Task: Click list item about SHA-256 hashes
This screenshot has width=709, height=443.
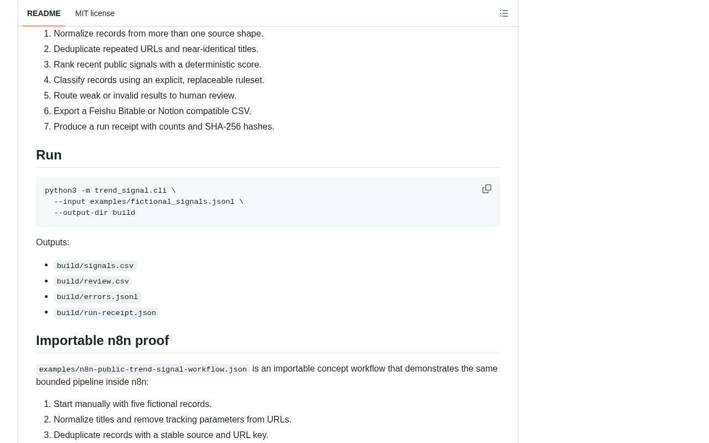Action: pos(164,127)
